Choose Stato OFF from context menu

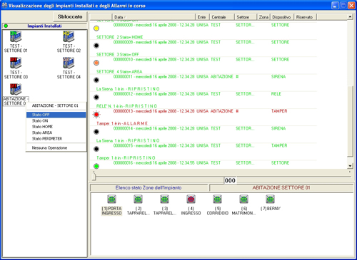pyautogui.click(x=56, y=115)
